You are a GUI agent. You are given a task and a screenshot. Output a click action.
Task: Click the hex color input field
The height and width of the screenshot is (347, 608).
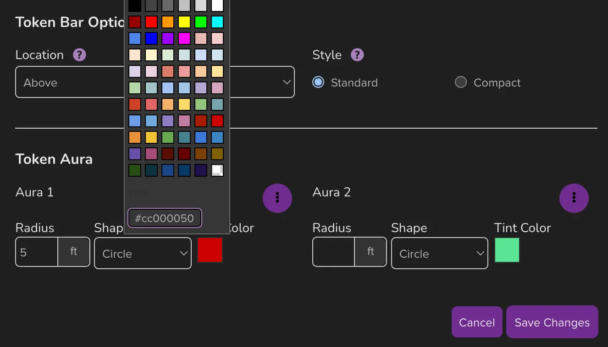[x=165, y=218]
